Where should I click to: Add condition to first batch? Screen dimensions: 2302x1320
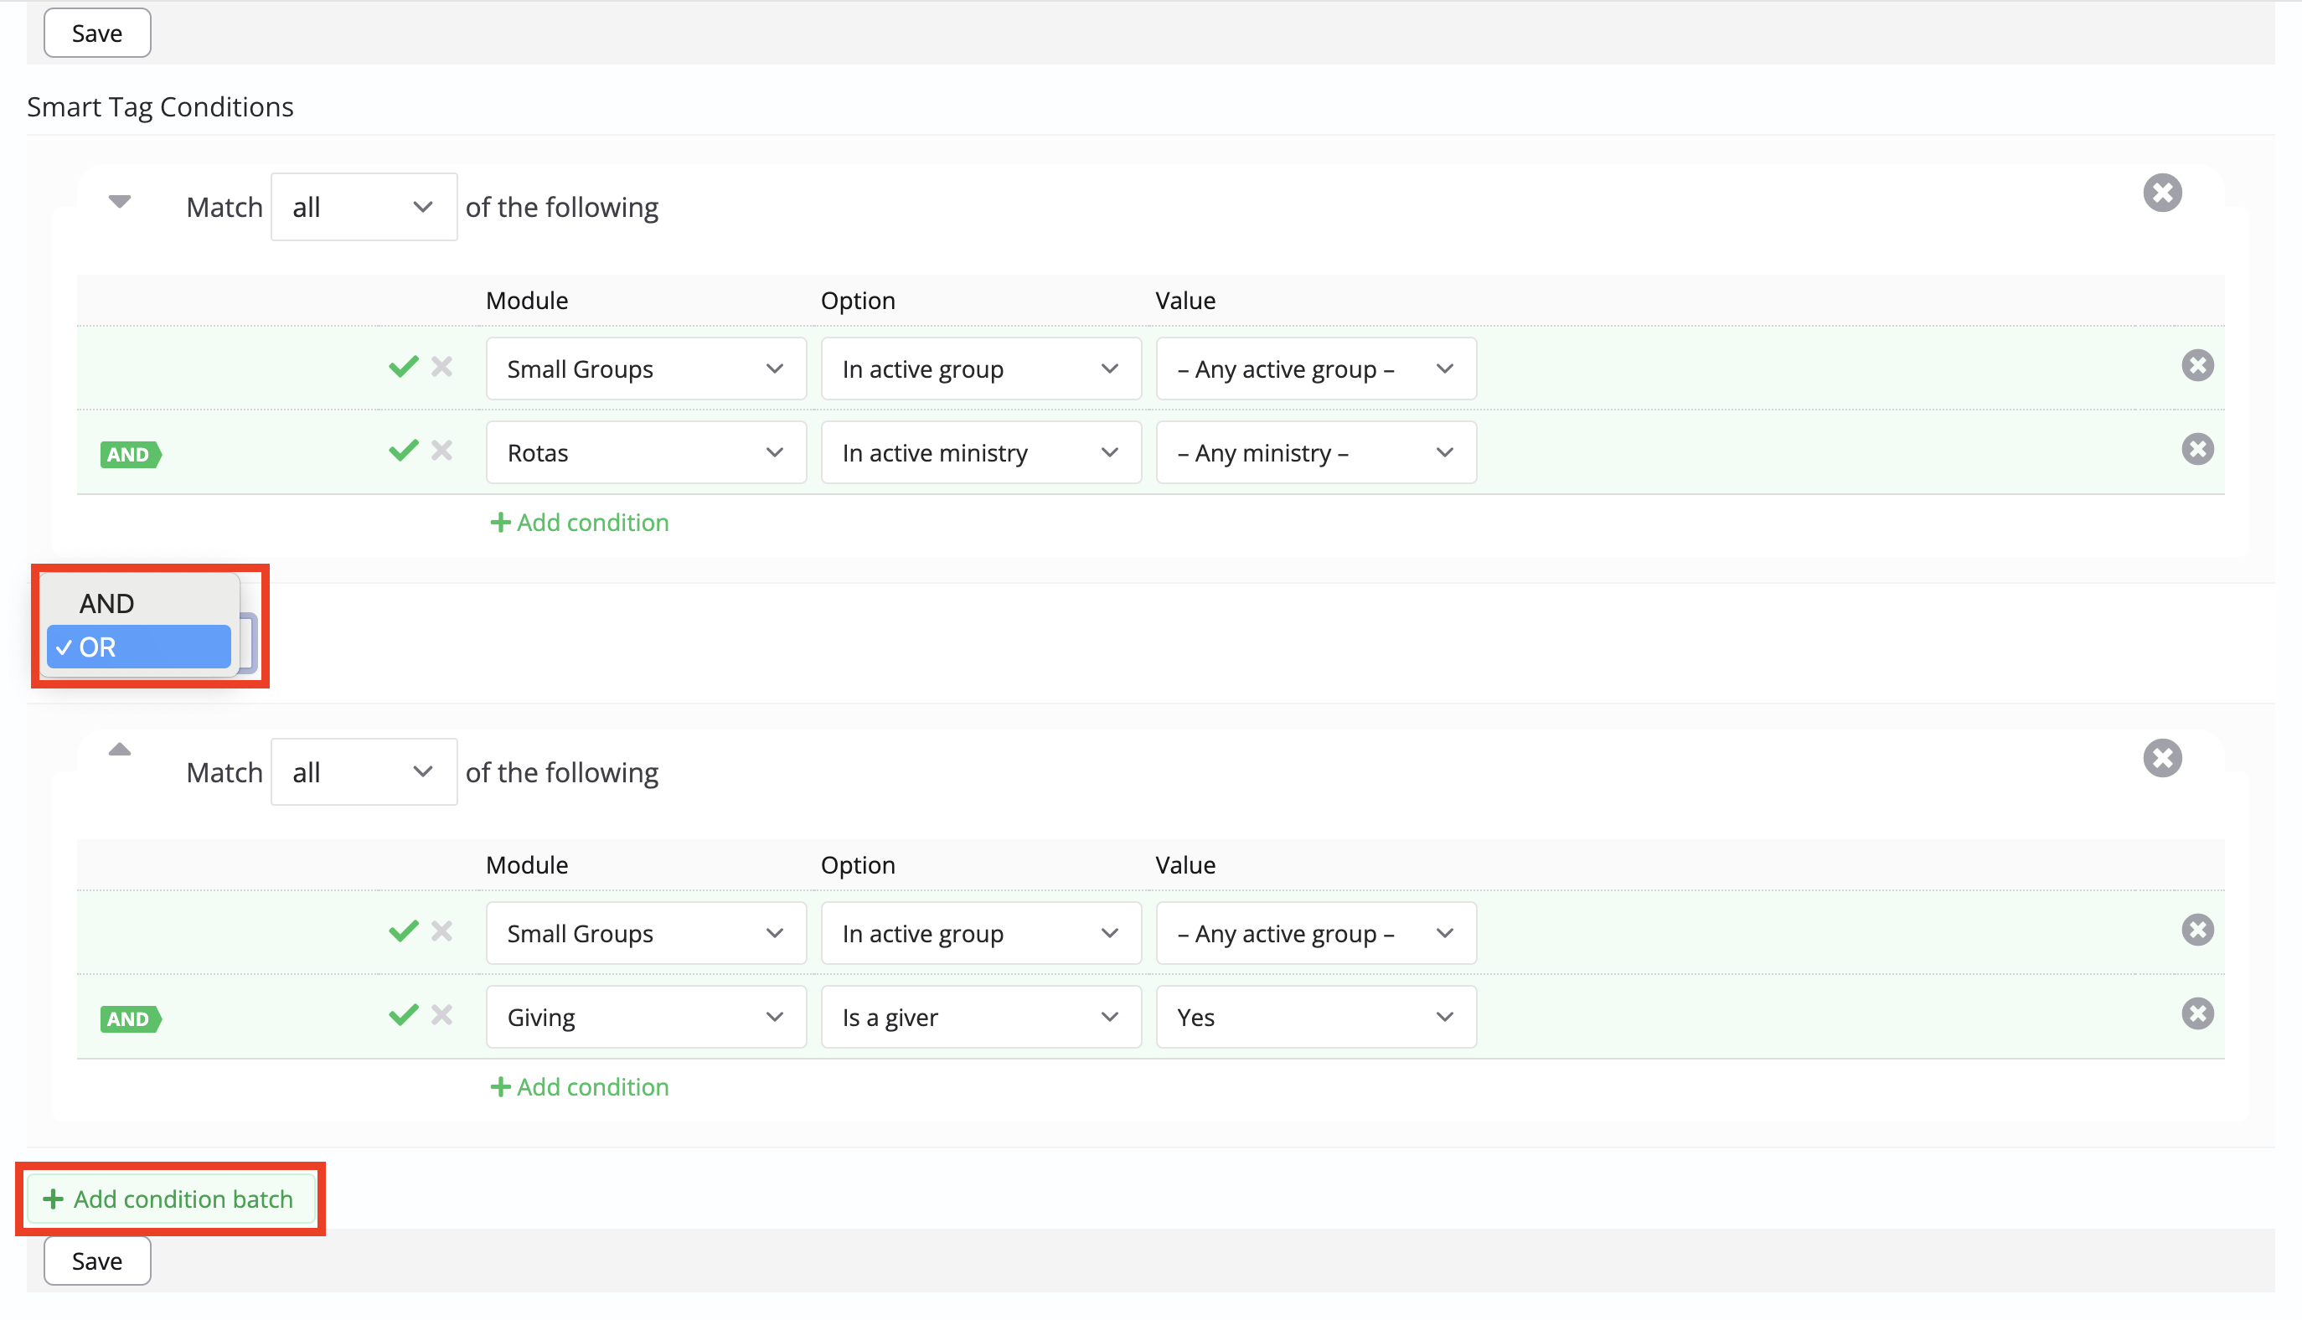point(580,522)
